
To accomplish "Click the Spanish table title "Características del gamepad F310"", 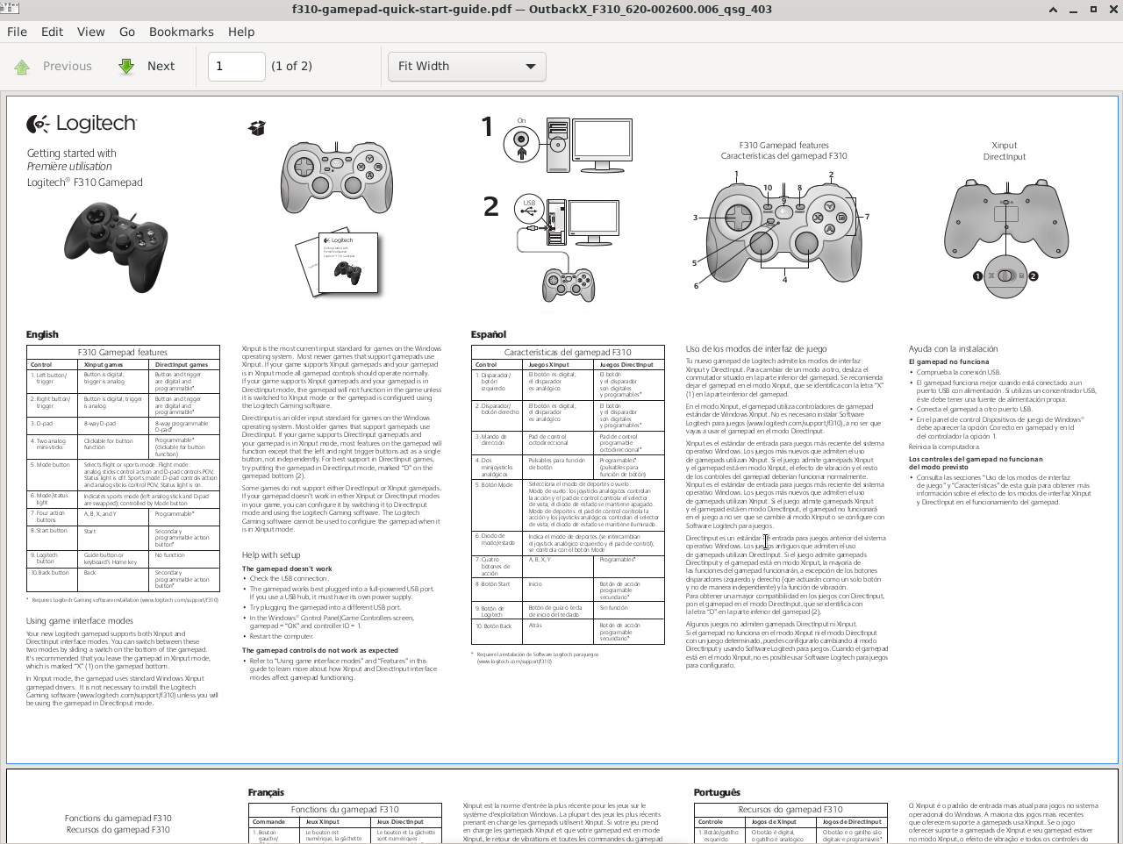I will coord(568,352).
